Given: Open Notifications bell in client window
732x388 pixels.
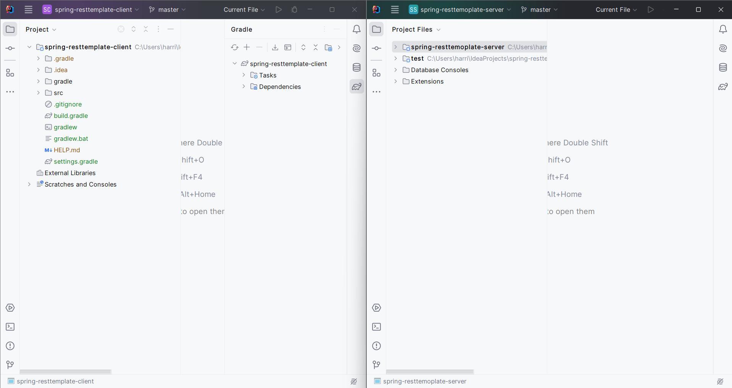Looking at the screenshot, I should pos(356,29).
